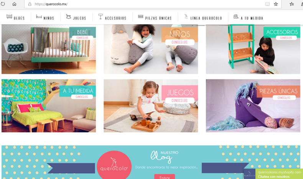Open the Accesorios shelf image tile
The height and width of the screenshot is (179, 303).
tap(253, 49)
